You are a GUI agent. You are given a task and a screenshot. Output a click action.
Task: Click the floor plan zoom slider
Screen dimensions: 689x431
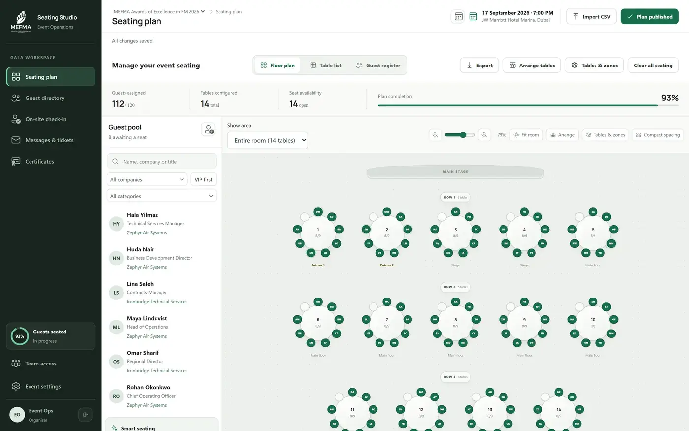(460, 135)
